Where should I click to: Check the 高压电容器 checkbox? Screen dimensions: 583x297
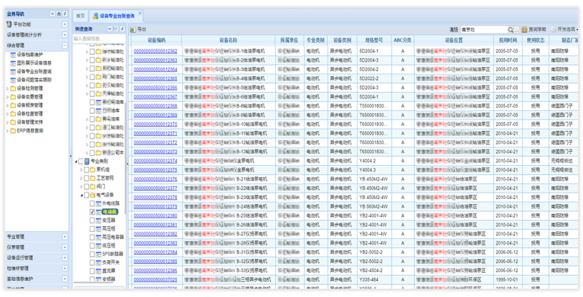92,237
